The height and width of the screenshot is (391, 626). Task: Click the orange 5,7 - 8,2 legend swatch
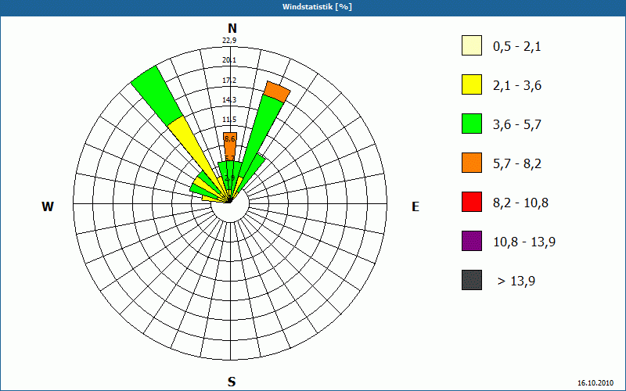pos(472,163)
